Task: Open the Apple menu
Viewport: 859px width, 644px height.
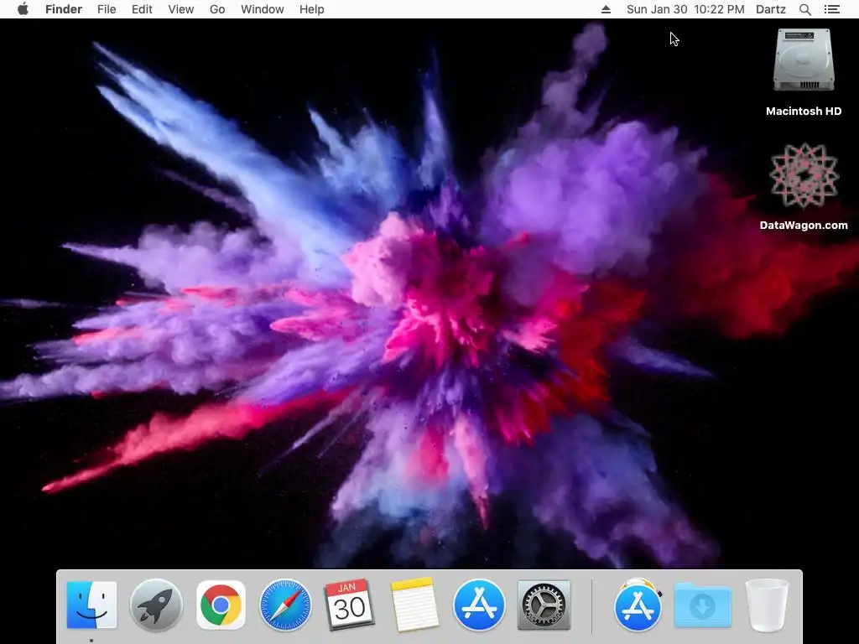Action: pos(23,9)
